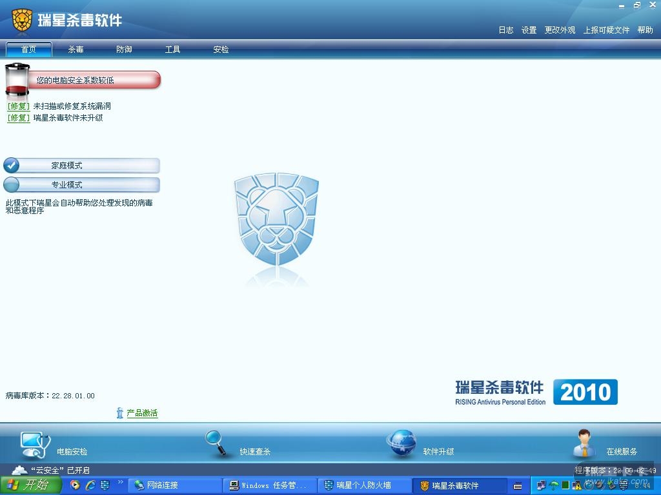This screenshot has width=661, height=495.
Task: Select 家庭模式 home mode option
Action: coord(82,166)
